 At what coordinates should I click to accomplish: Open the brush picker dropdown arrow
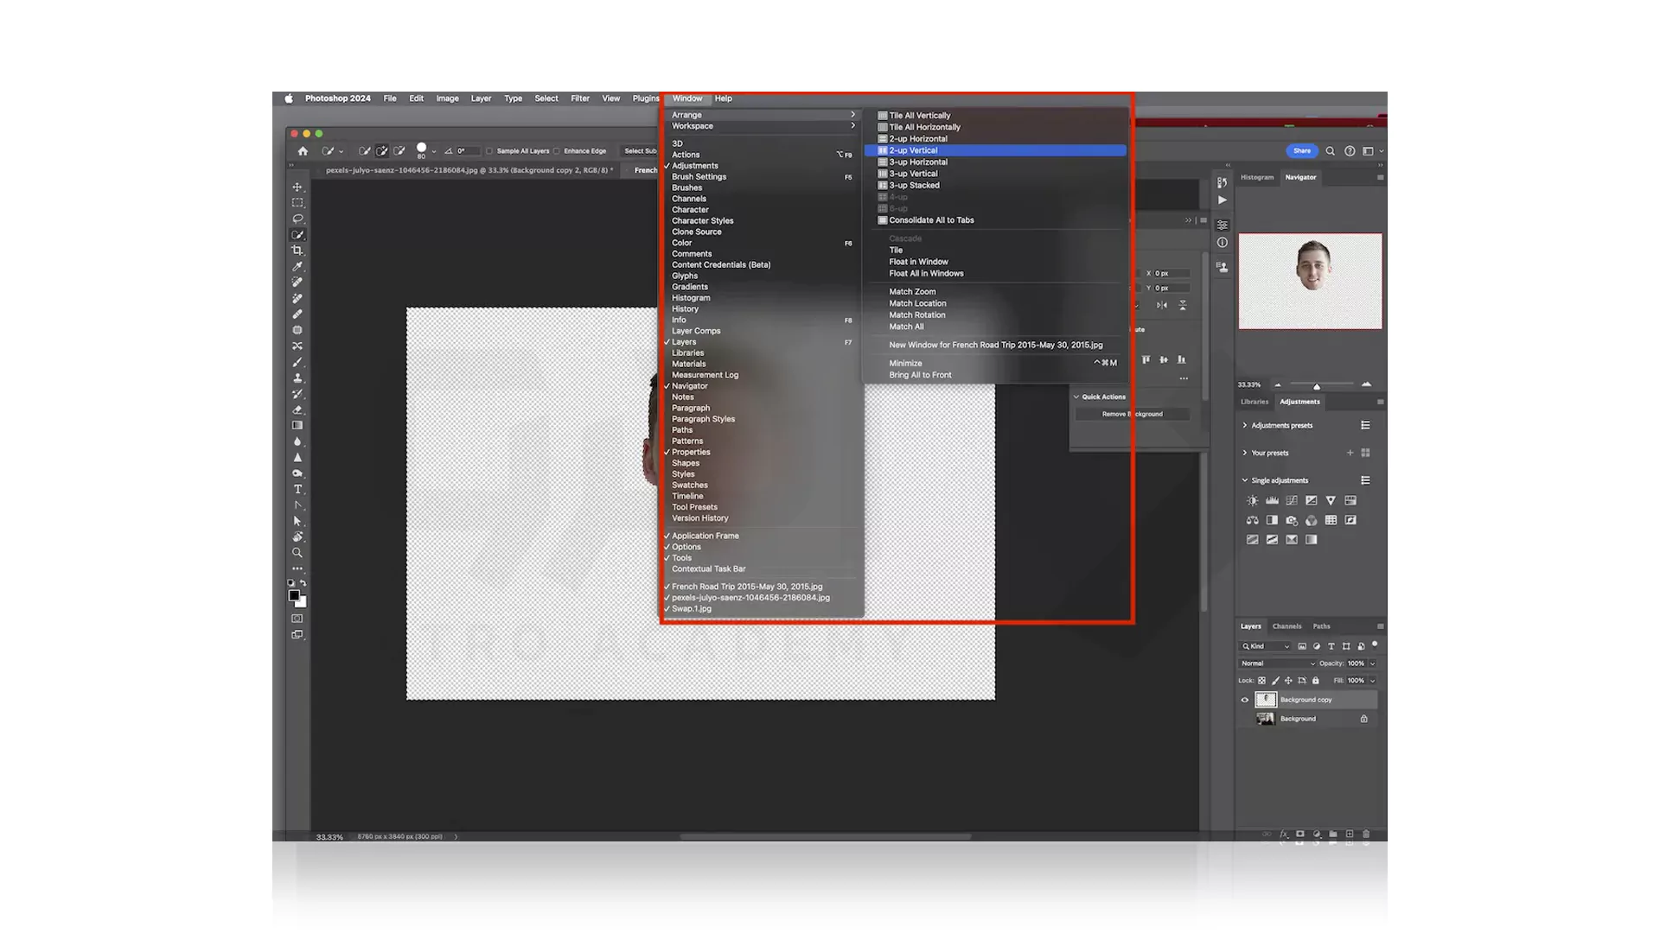pos(434,151)
